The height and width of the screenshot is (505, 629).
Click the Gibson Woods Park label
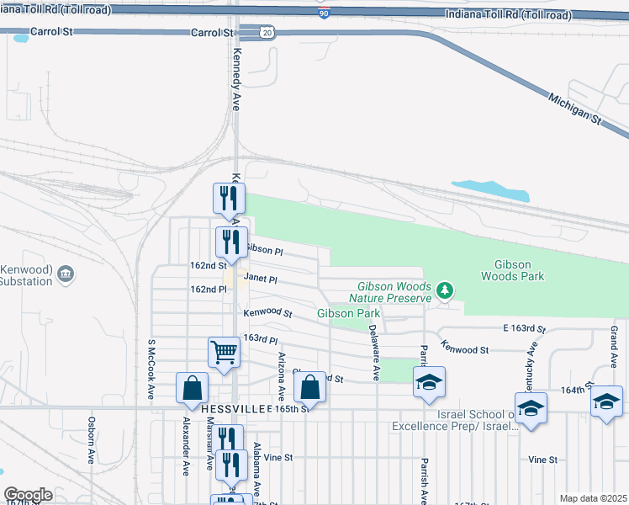pos(513,270)
